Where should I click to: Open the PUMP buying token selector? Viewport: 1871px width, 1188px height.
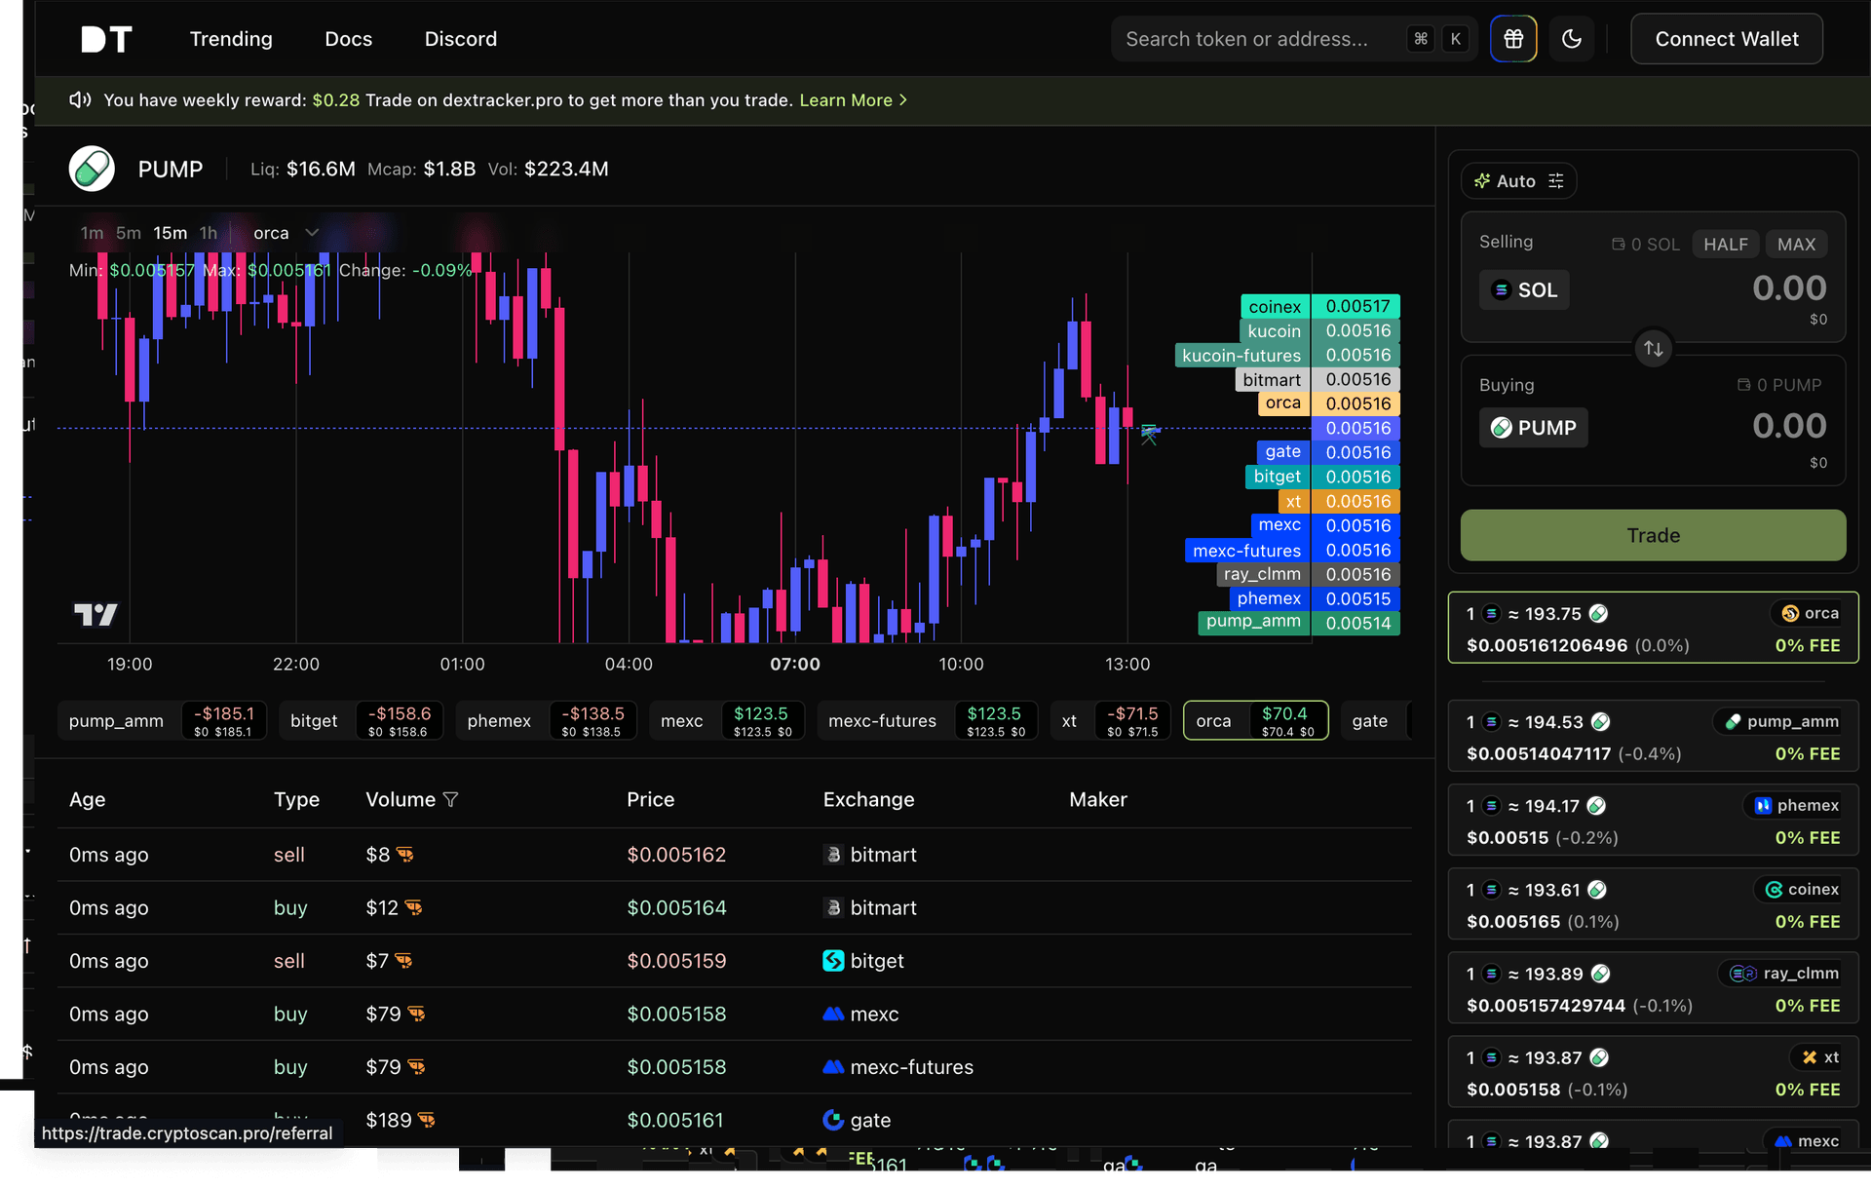pos(1533,427)
